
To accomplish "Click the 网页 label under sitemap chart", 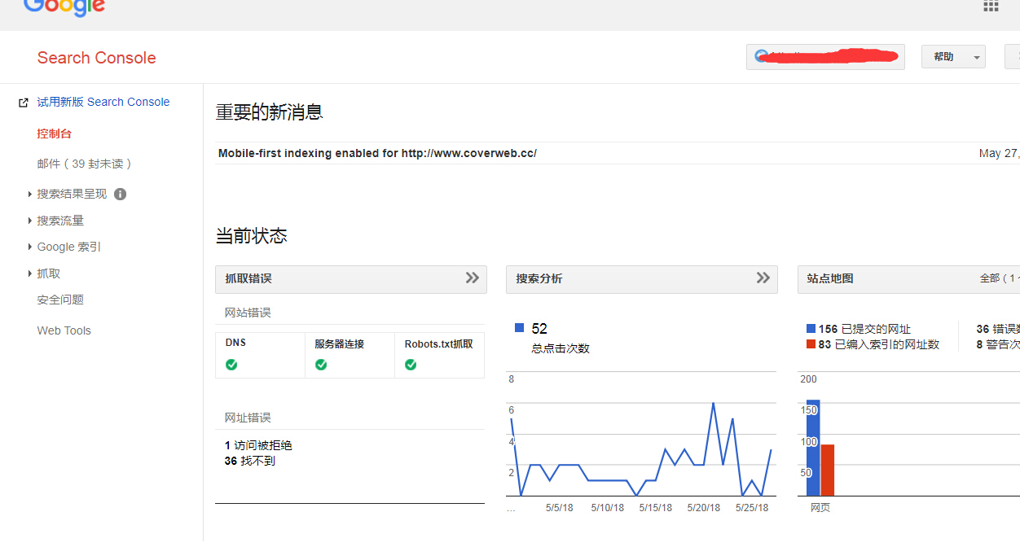I will [820, 507].
